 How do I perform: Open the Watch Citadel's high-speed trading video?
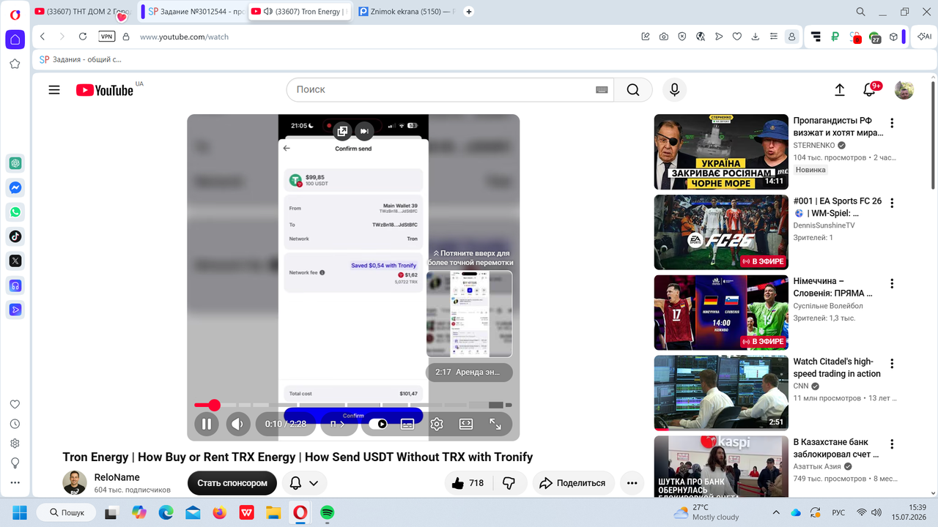coord(721,393)
